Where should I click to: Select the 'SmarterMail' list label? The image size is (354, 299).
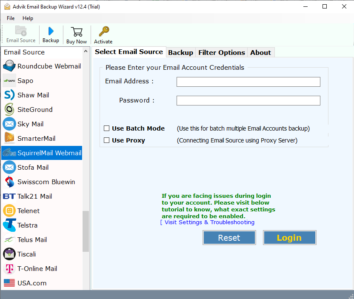pyautogui.click(x=36, y=138)
